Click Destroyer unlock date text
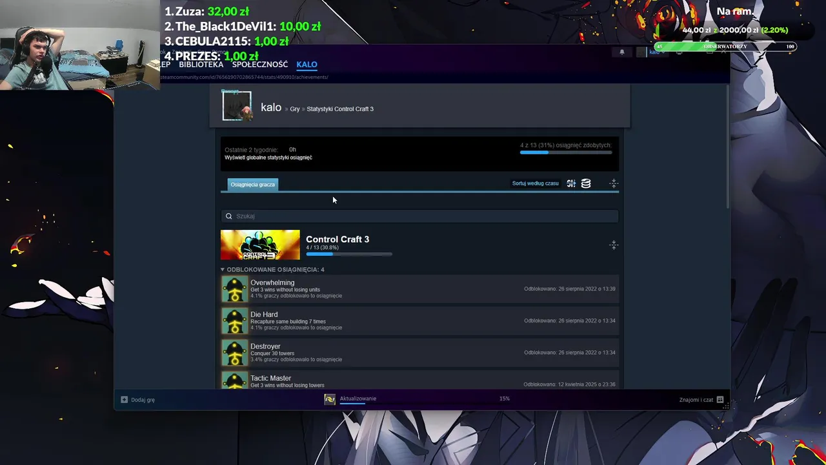The height and width of the screenshot is (465, 826). coord(570,353)
